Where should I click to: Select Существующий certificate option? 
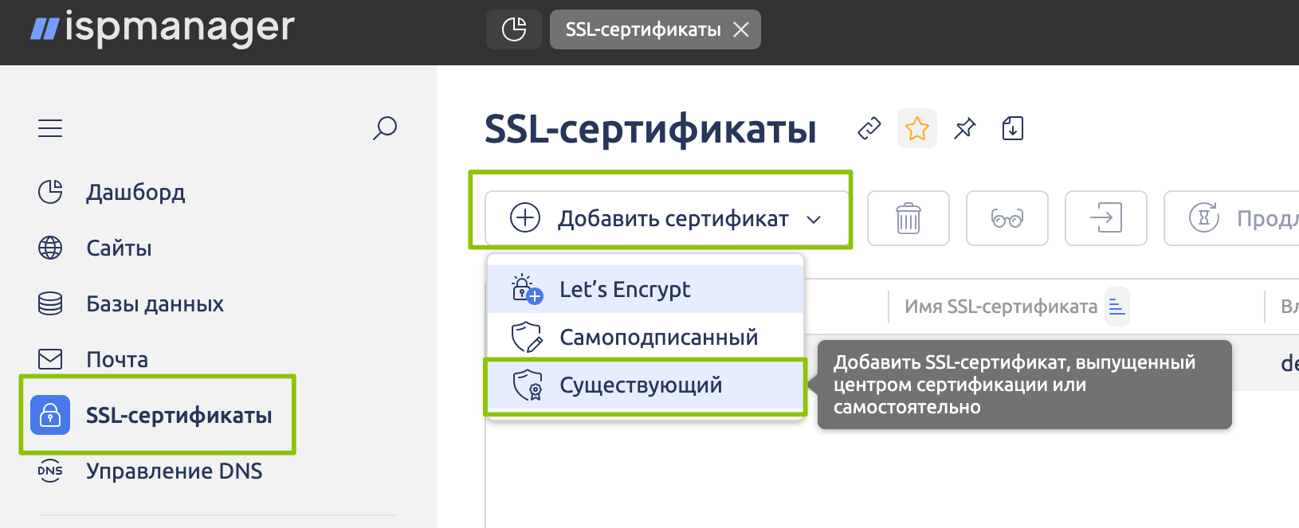(640, 385)
